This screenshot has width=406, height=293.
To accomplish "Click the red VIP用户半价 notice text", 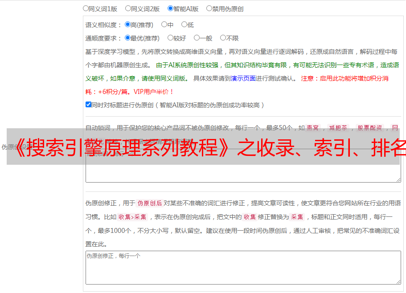I will click(x=154, y=92).
